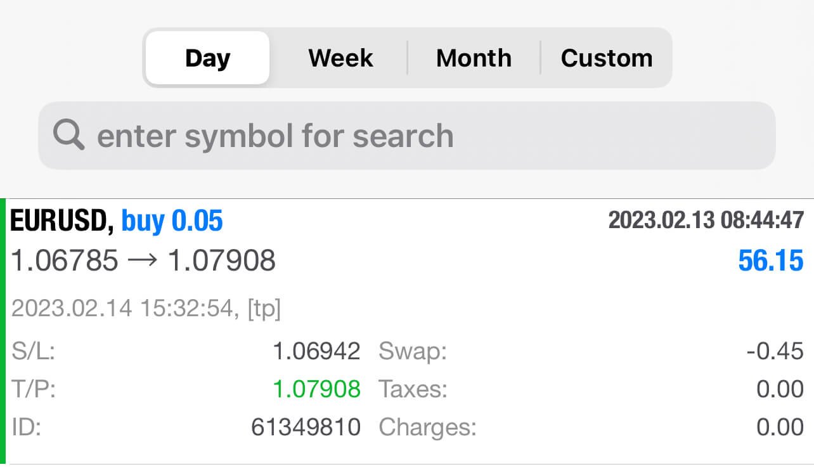Focus the symbol search field
Viewport: 814px width, 474px height.
click(x=407, y=136)
